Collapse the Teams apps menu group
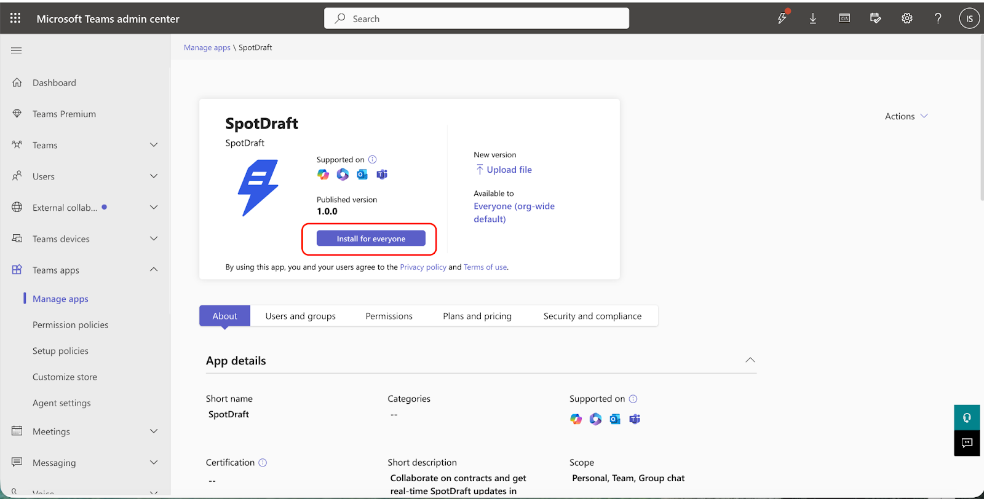Screen dimensions: 984x499 pyautogui.click(x=154, y=270)
